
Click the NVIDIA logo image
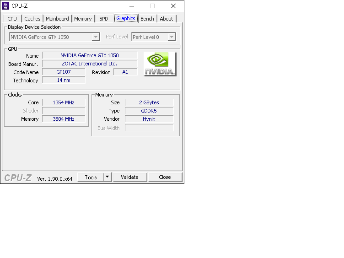(160, 64)
